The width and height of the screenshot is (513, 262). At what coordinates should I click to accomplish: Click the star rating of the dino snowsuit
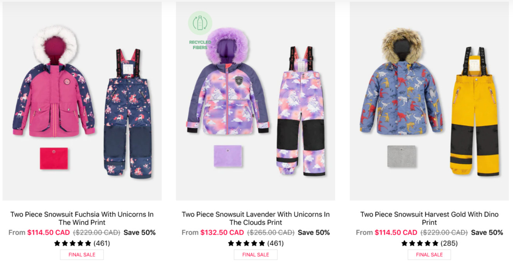click(420, 244)
